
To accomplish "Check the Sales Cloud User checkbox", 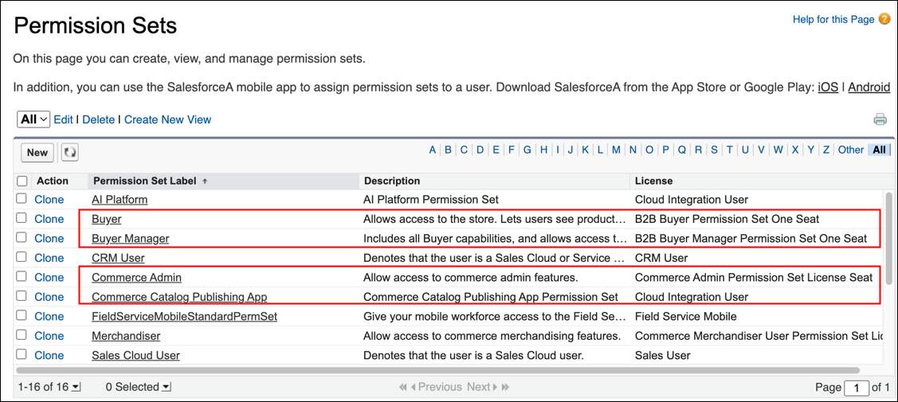I will (22, 355).
